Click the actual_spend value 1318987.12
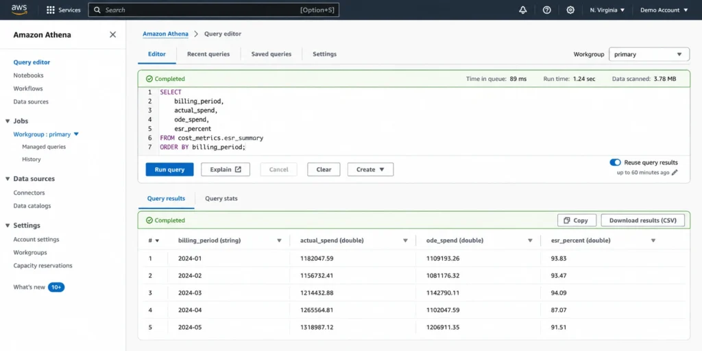The width and height of the screenshot is (702, 351). coord(317,327)
